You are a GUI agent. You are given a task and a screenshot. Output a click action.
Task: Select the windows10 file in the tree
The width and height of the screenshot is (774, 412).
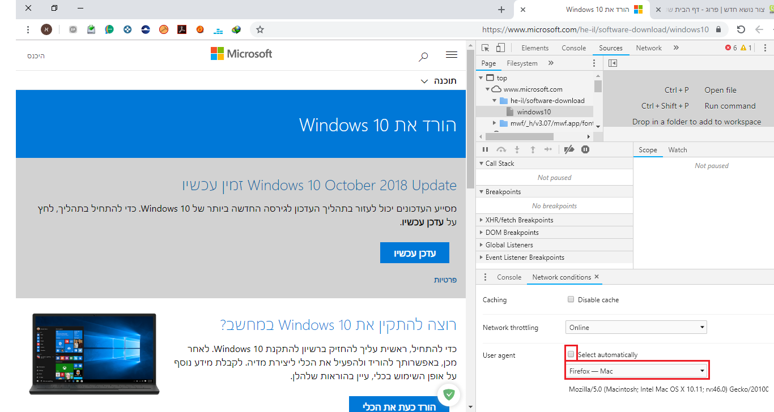(533, 112)
